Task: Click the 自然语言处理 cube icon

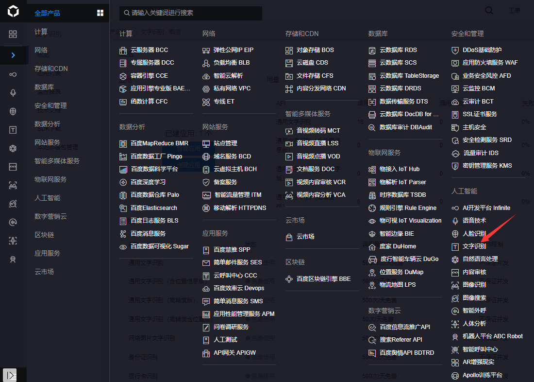Action: click(455, 260)
